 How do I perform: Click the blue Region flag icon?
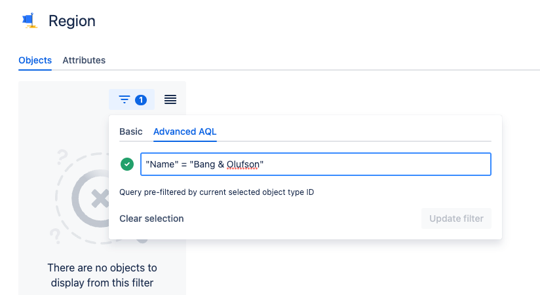point(29,20)
